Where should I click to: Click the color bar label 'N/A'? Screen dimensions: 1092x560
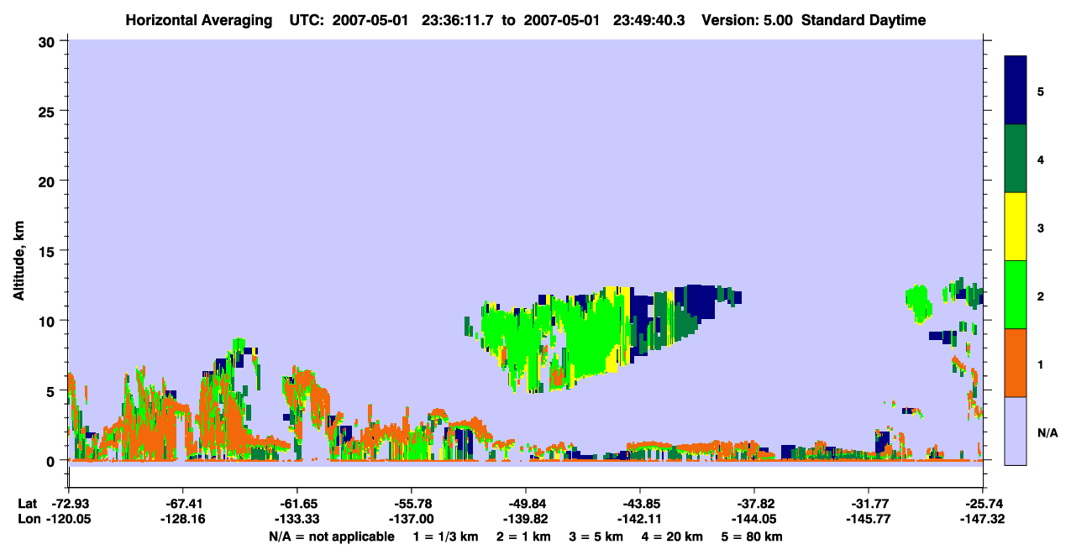tap(1047, 433)
